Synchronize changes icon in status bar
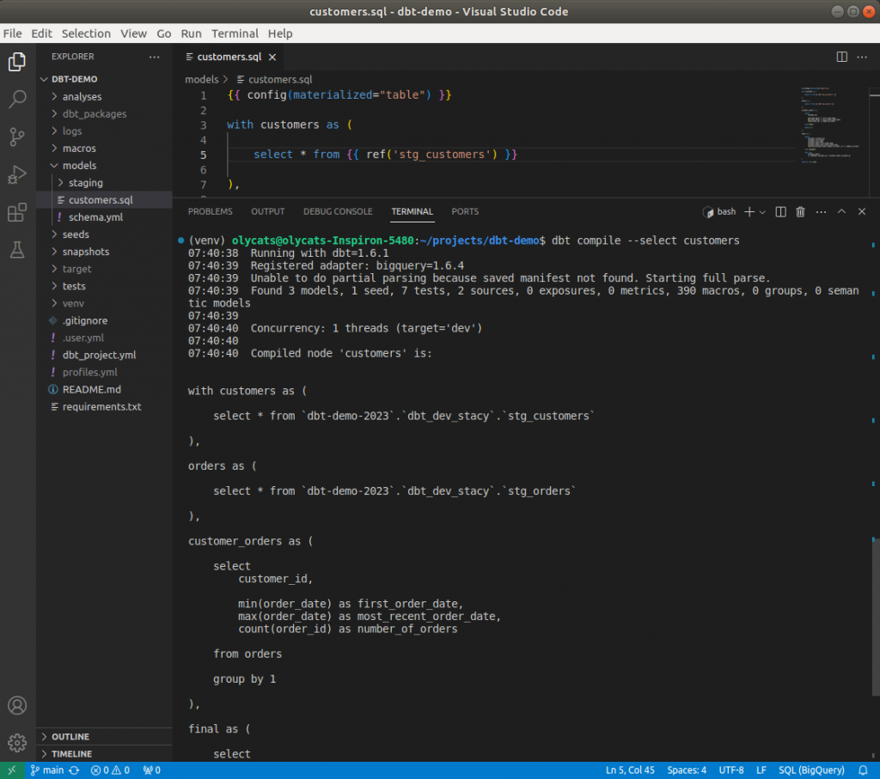 coord(74,770)
